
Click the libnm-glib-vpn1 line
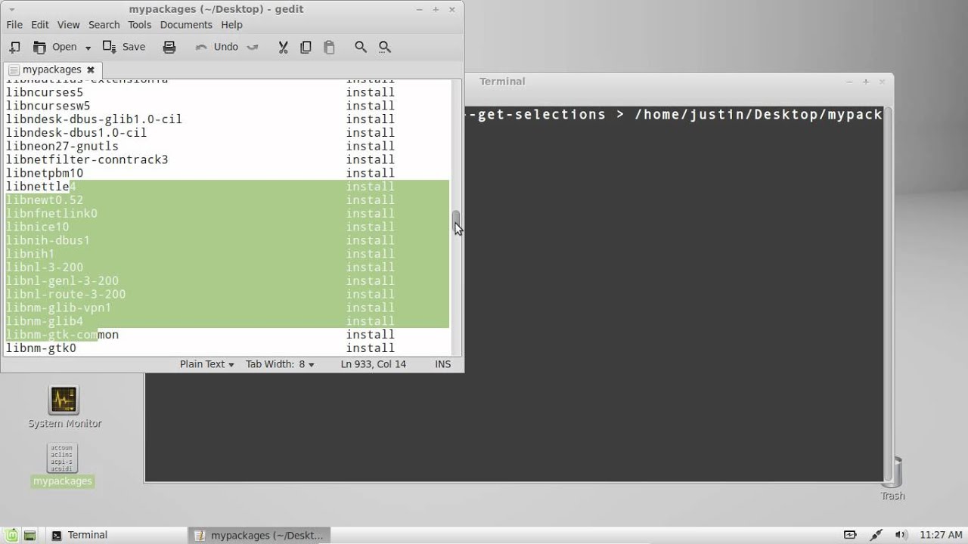click(227, 308)
